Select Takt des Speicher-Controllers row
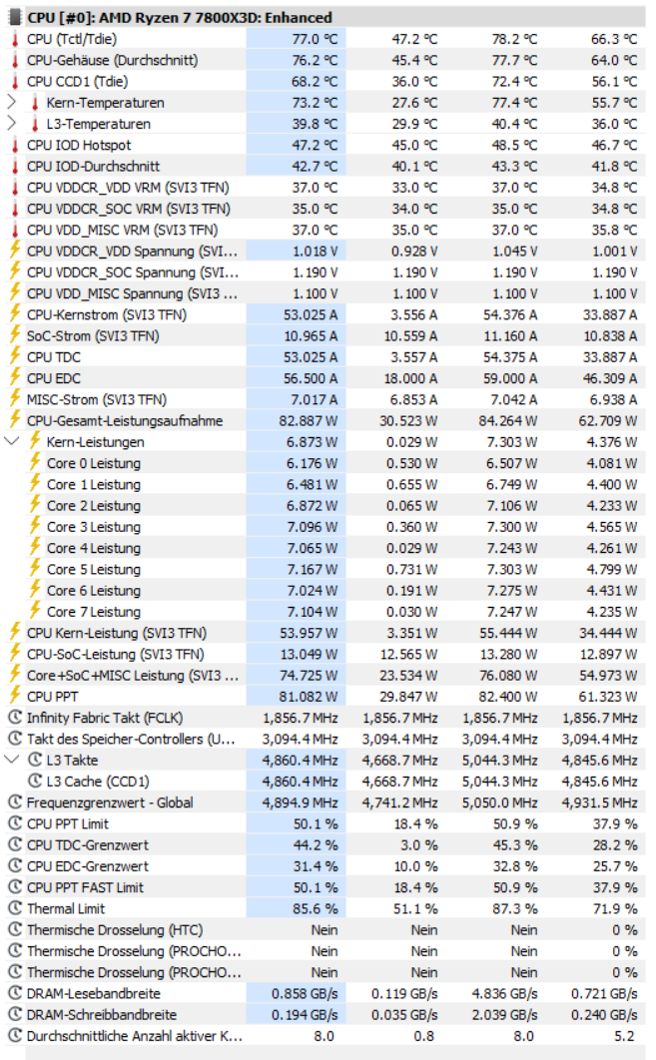The image size is (656, 1060). (x=326, y=739)
